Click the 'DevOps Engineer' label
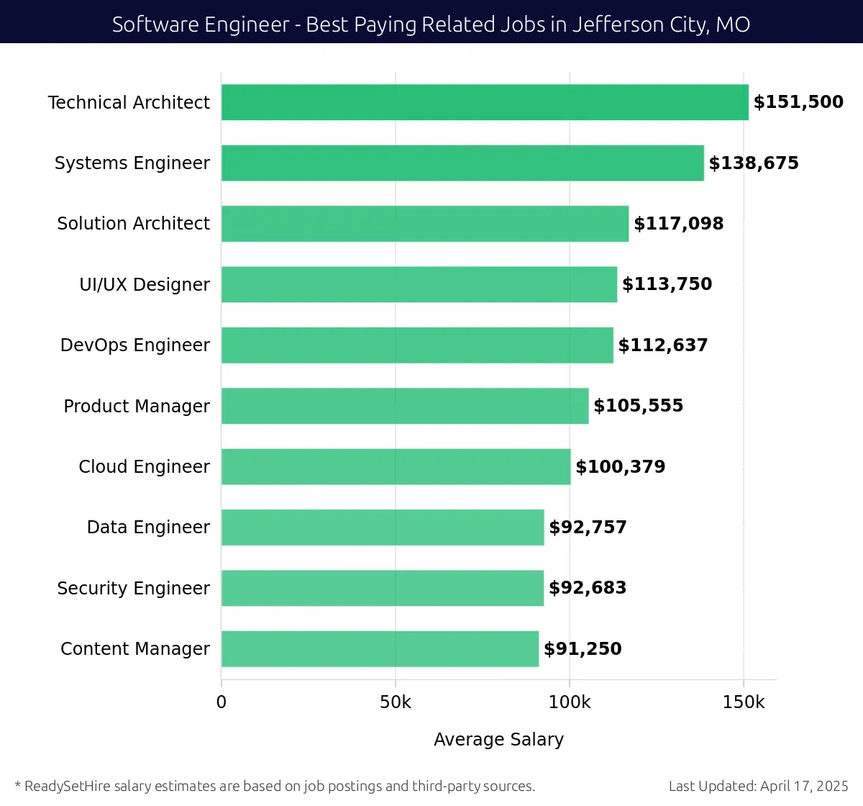The width and height of the screenshot is (863, 806). coord(135,345)
